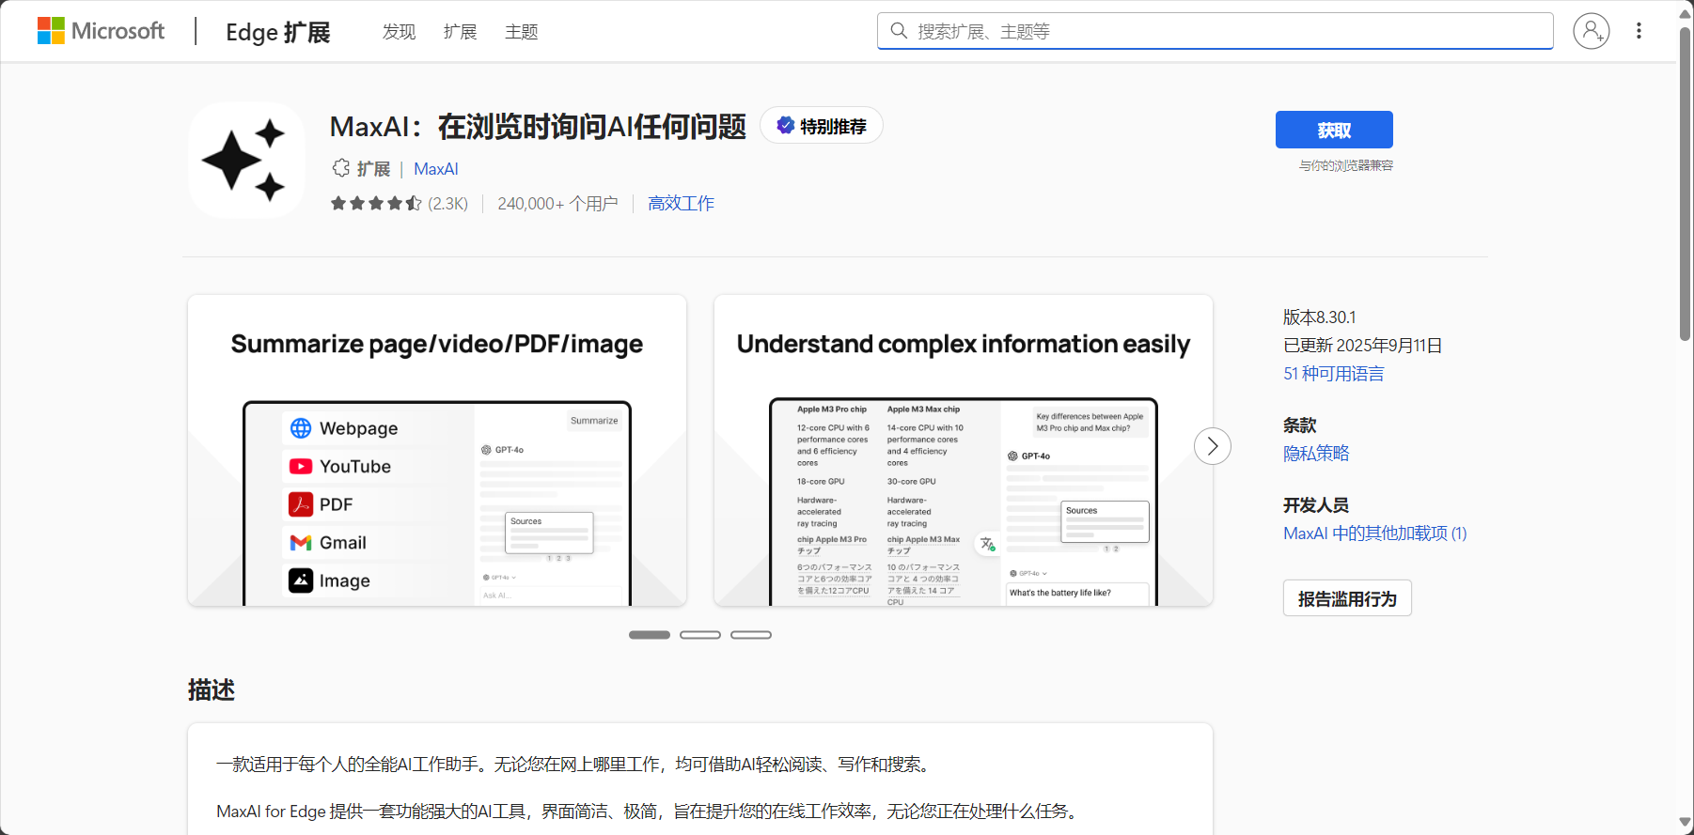Click the 报告滥用行为 button
This screenshot has width=1694, height=835.
(1347, 598)
